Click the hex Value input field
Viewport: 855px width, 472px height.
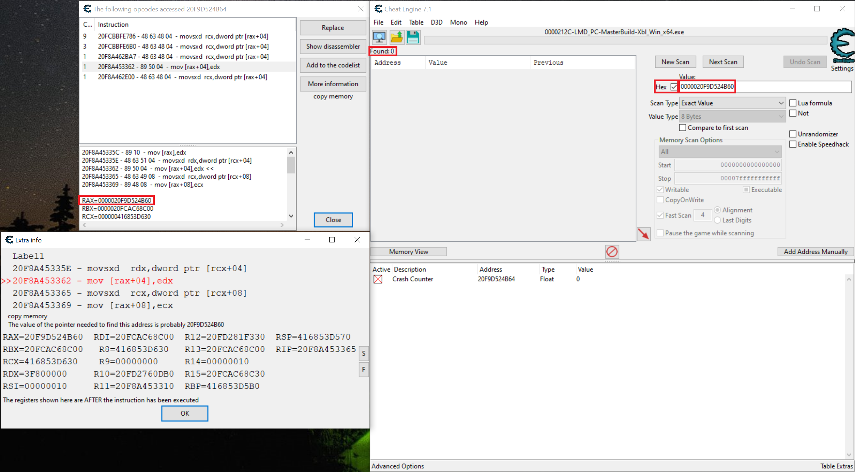[x=765, y=87]
